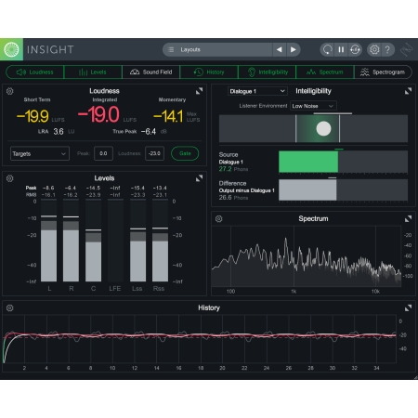Toggle the Intelligibility module tab
This screenshot has height=418, width=418.
[x=267, y=72]
